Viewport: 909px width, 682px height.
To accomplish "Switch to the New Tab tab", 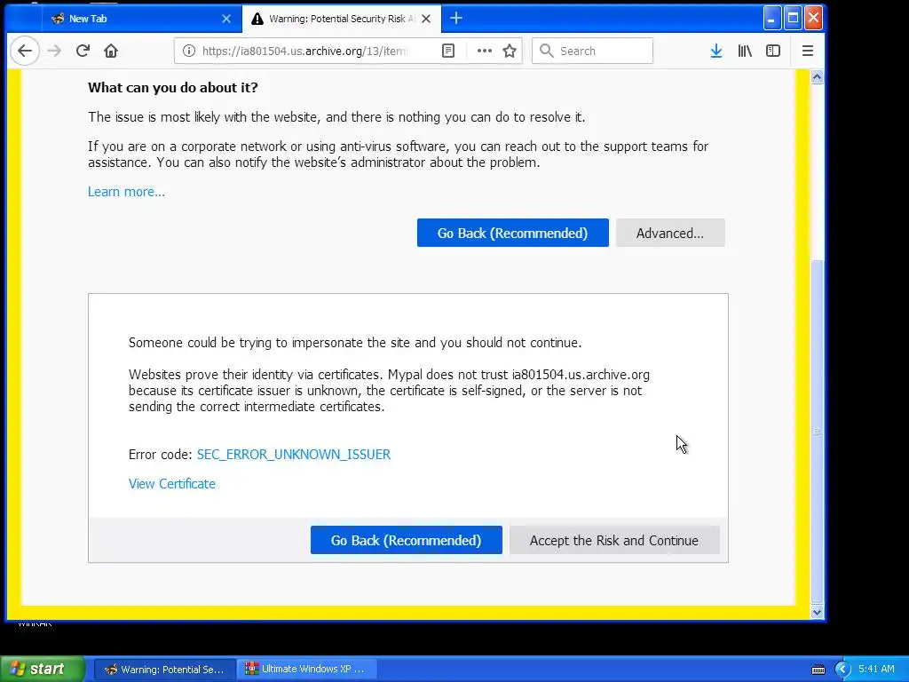I will coord(142,19).
